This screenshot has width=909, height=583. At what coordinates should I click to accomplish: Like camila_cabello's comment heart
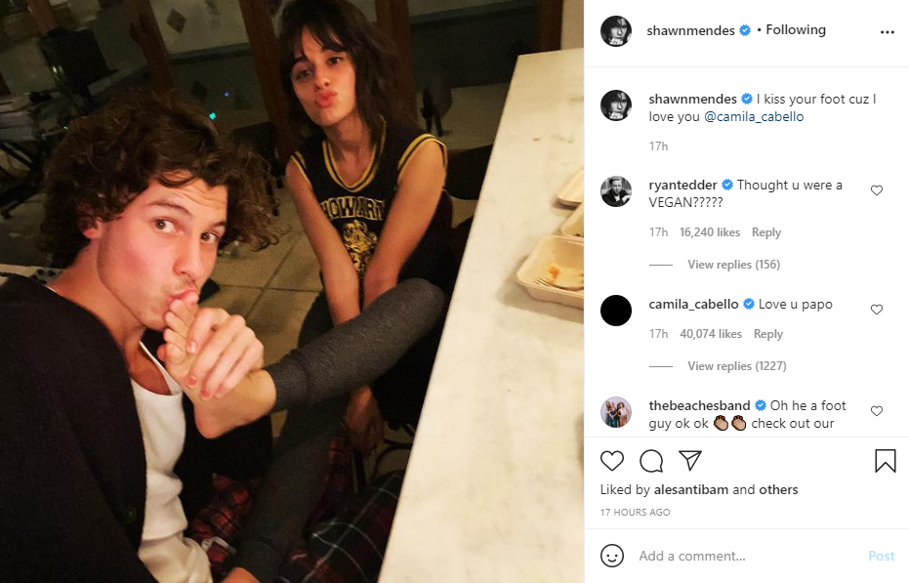point(877,310)
